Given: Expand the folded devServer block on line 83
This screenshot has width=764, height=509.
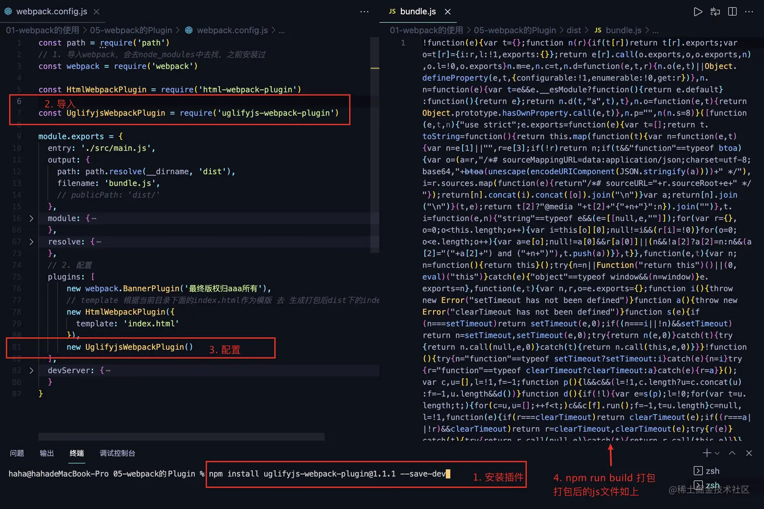Looking at the screenshot, I should [x=31, y=371].
